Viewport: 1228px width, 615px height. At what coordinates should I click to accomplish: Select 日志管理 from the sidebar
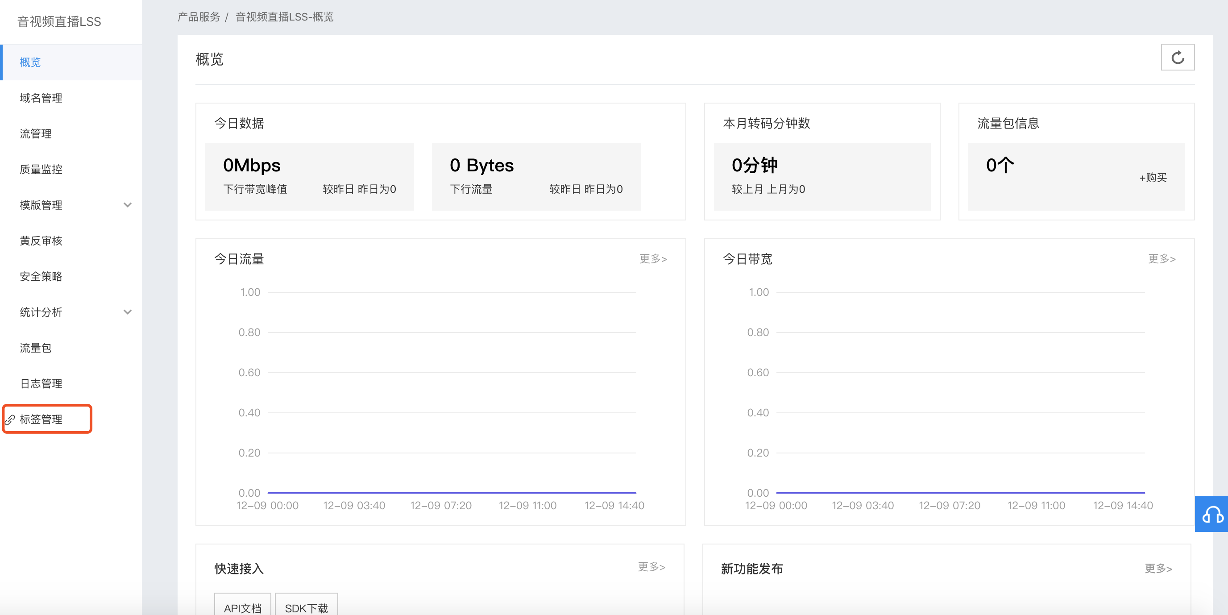pos(41,384)
